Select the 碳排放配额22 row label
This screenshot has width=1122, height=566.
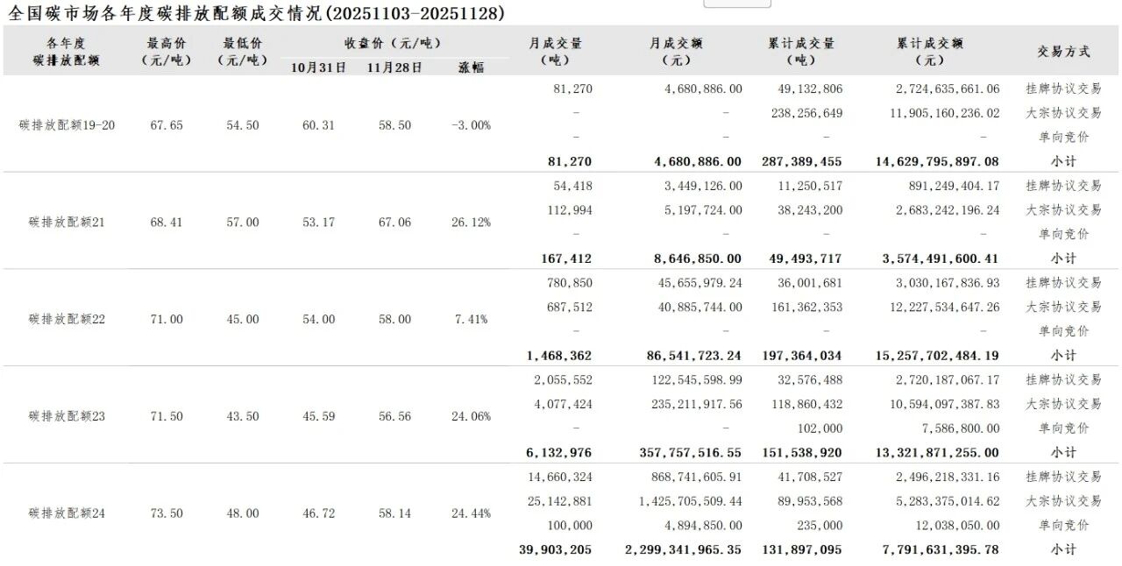[x=67, y=319]
